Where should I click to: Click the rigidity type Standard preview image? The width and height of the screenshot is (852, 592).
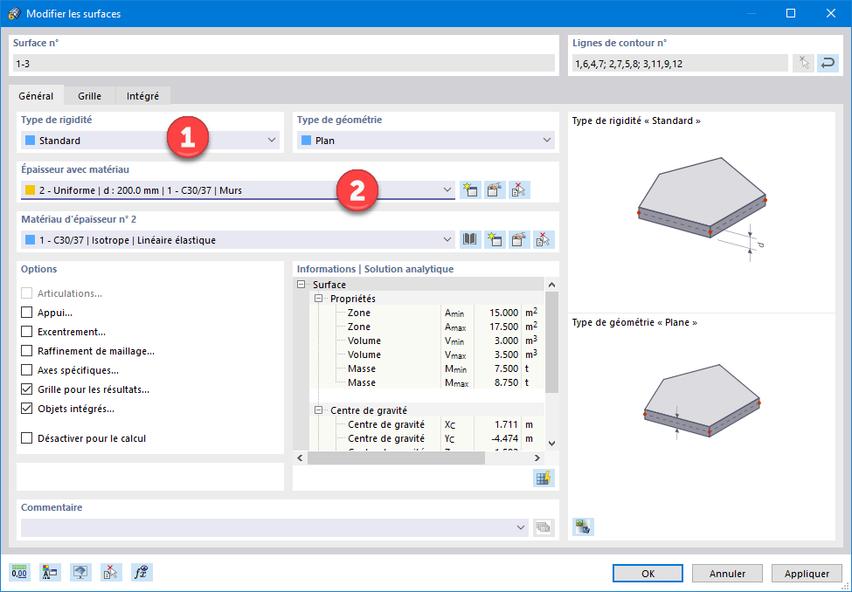pos(702,210)
